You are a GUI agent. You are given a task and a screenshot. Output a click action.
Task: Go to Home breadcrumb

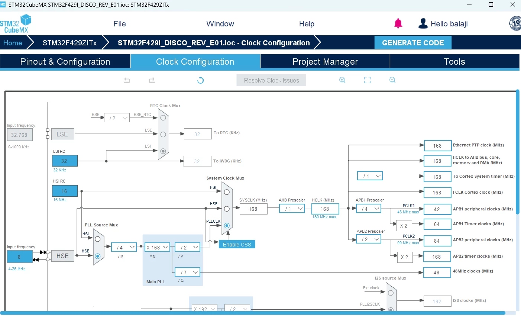[x=13, y=43]
